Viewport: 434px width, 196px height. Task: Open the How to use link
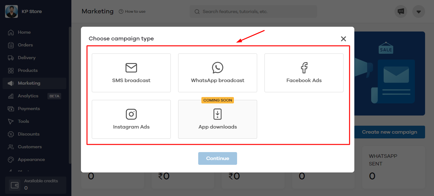click(132, 11)
